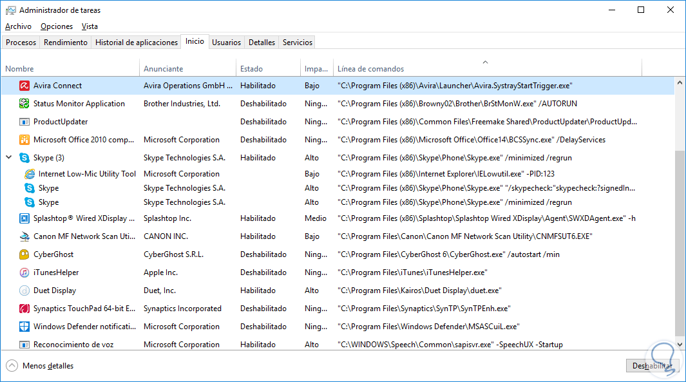Click the iTunesHelper icon
Viewport: 686px width, 382px height.
click(24, 272)
